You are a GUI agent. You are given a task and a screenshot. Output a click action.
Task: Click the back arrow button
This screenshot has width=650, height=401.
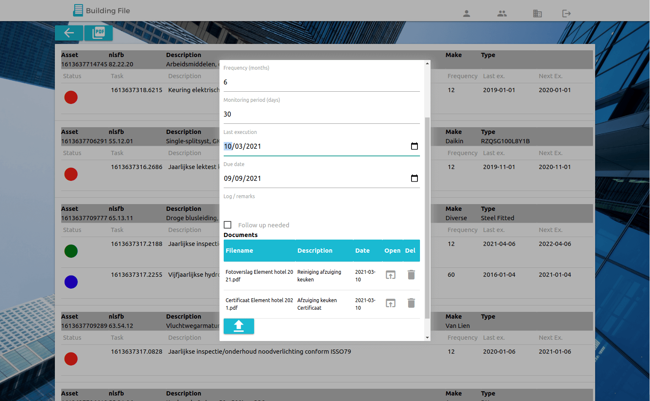tap(69, 33)
